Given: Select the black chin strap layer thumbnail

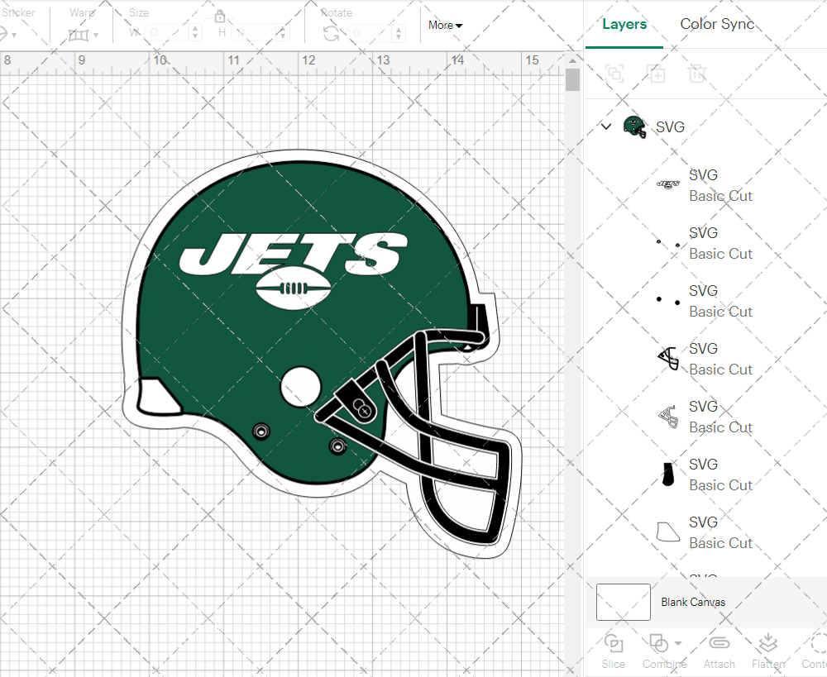Looking at the screenshot, I should click(x=667, y=474).
